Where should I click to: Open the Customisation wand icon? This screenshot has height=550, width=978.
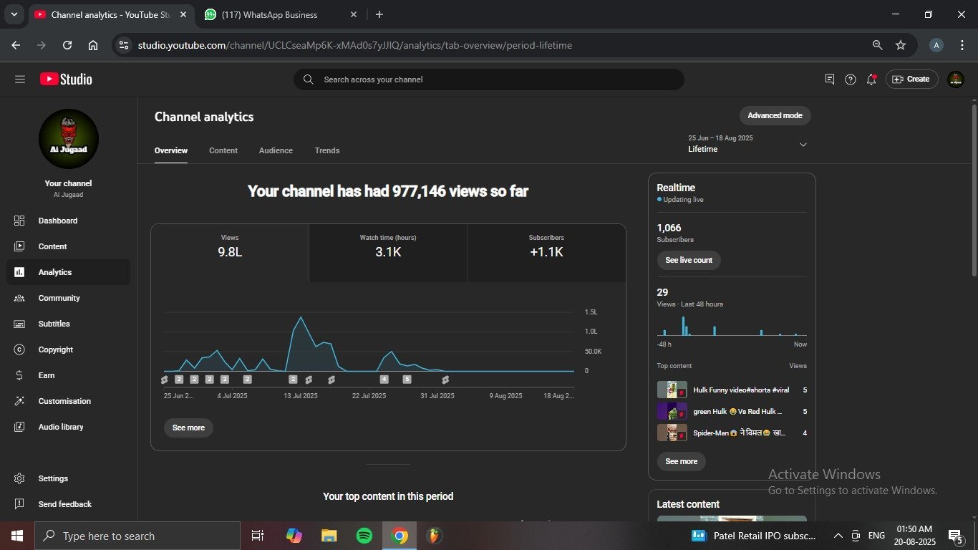coord(19,401)
